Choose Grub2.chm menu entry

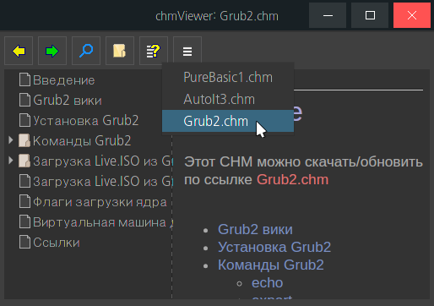(228, 121)
